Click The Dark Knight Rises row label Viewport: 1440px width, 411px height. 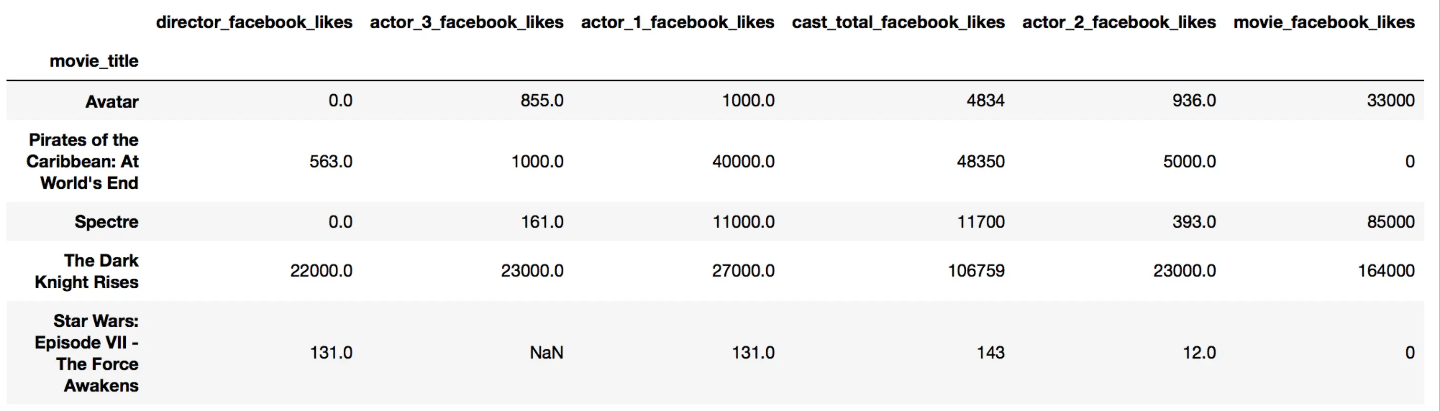[x=87, y=272]
